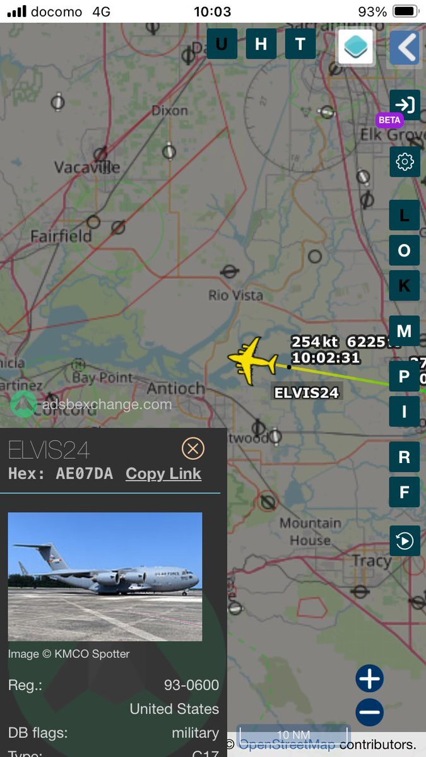The image size is (426, 757).
Task: Toggle the I isolate button
Action: (405, 412)
